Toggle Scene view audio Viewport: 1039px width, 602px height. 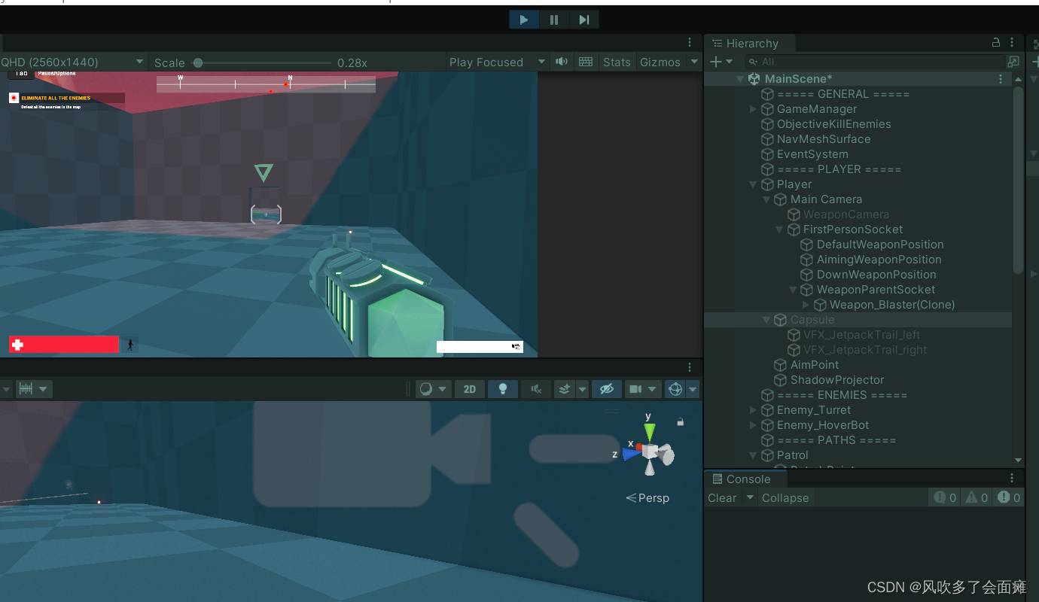pos(536,389)
